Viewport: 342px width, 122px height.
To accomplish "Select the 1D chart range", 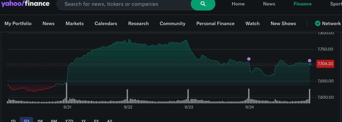I will (13, 121).
